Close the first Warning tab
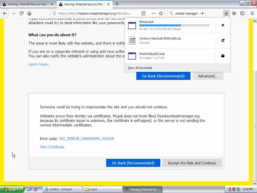 pyautogui.click(x=52, y=4)
